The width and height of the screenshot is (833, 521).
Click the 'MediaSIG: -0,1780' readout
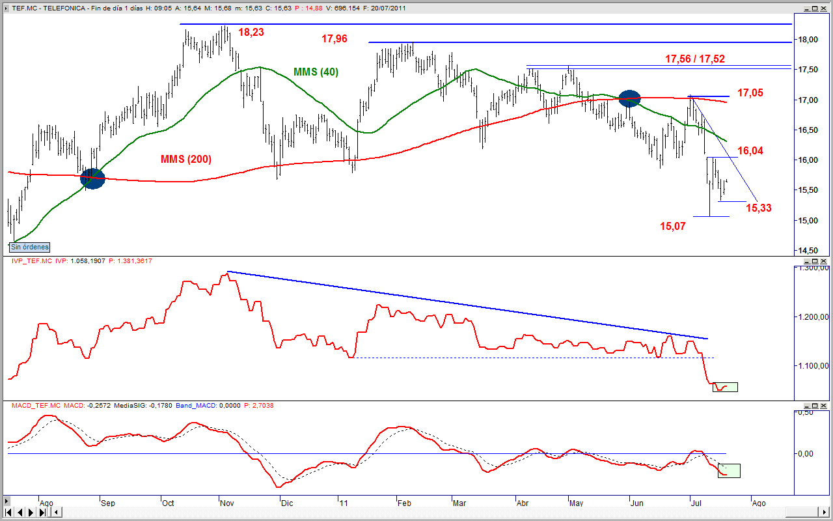pos(143,405)
